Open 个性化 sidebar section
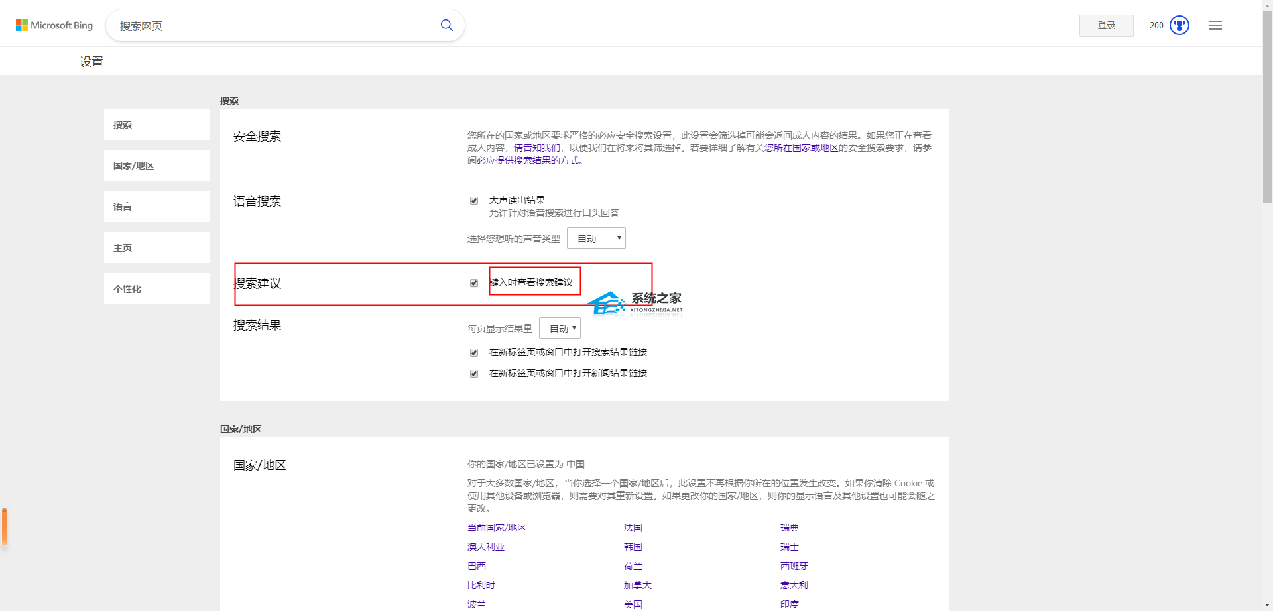1273x611 pixels. pos(156,289)
